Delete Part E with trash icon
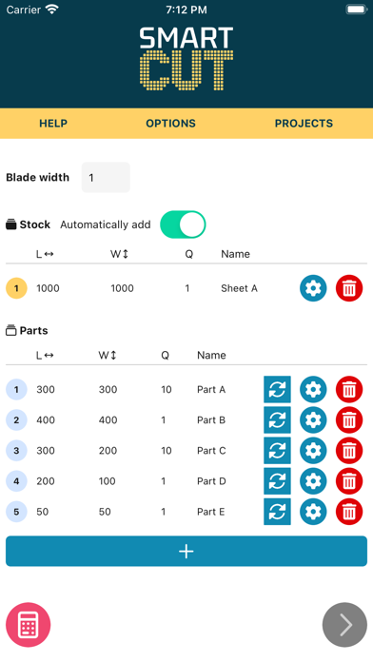 (x=349, y=512)
